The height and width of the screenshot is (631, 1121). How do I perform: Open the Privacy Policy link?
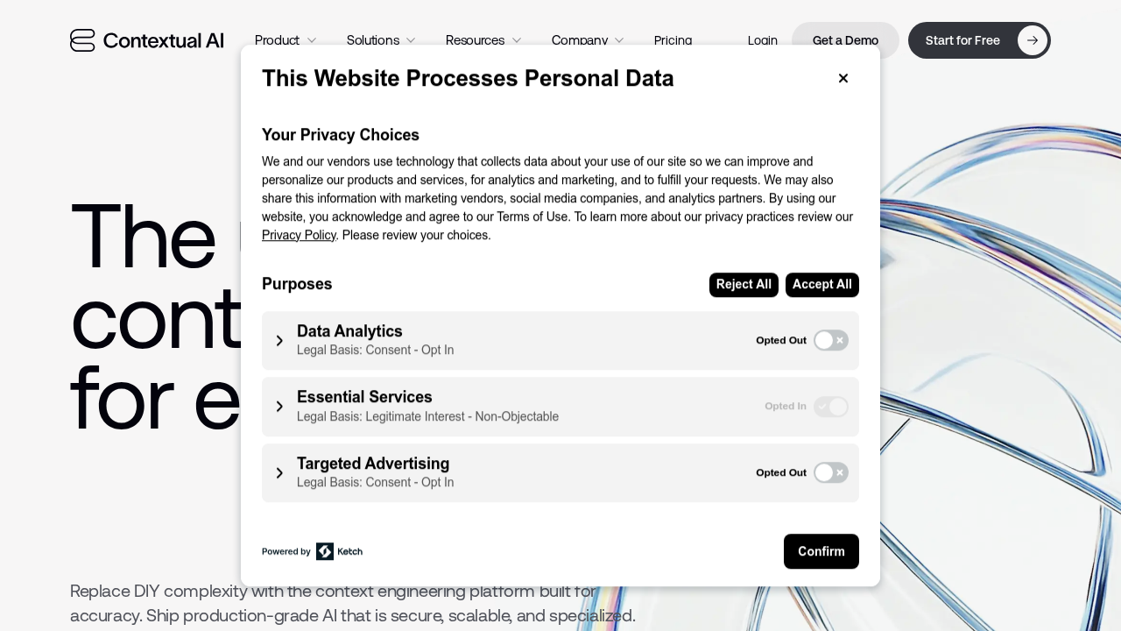click(299, 235)
